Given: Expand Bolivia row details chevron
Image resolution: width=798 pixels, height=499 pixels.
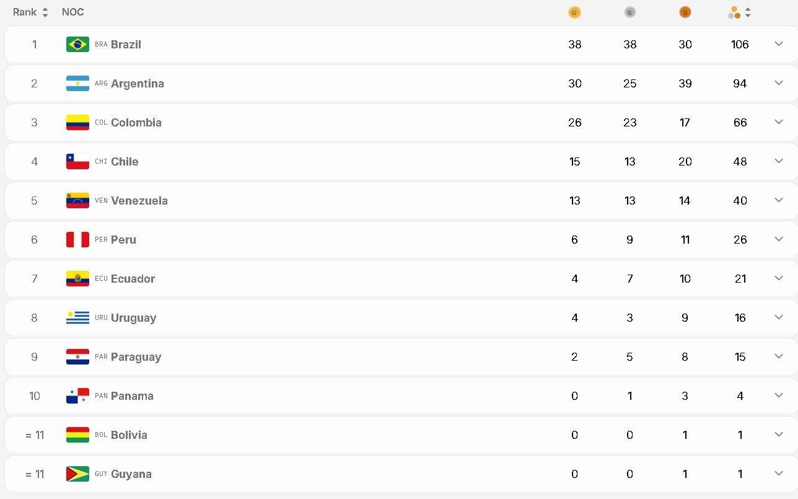Looking at the screenshot, I should click(779, 435).
